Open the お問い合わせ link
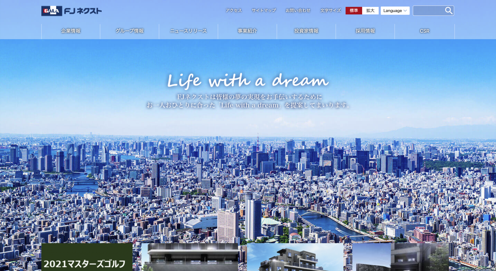This screenshot has width=496, height=271. tap(298, 11)
